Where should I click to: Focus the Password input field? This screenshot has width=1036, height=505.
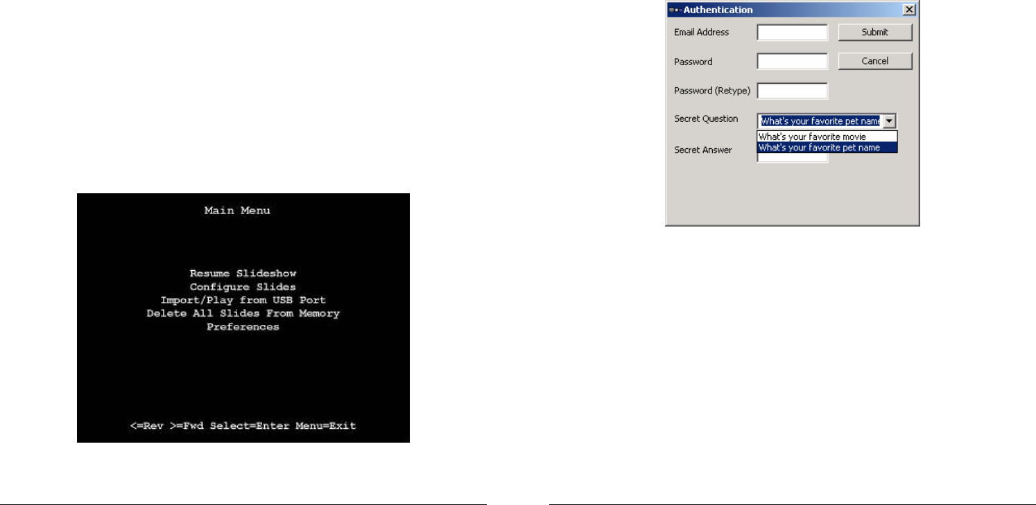tap(792, 62)
